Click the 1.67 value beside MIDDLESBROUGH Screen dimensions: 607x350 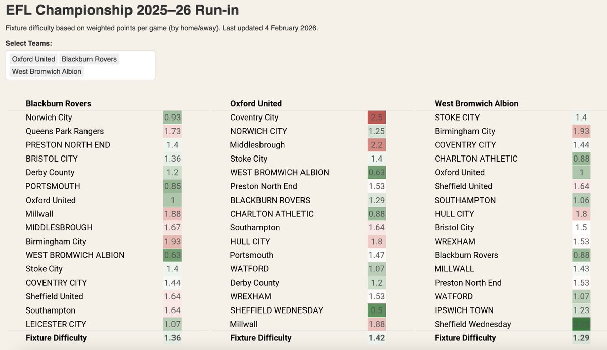point(172,227)
